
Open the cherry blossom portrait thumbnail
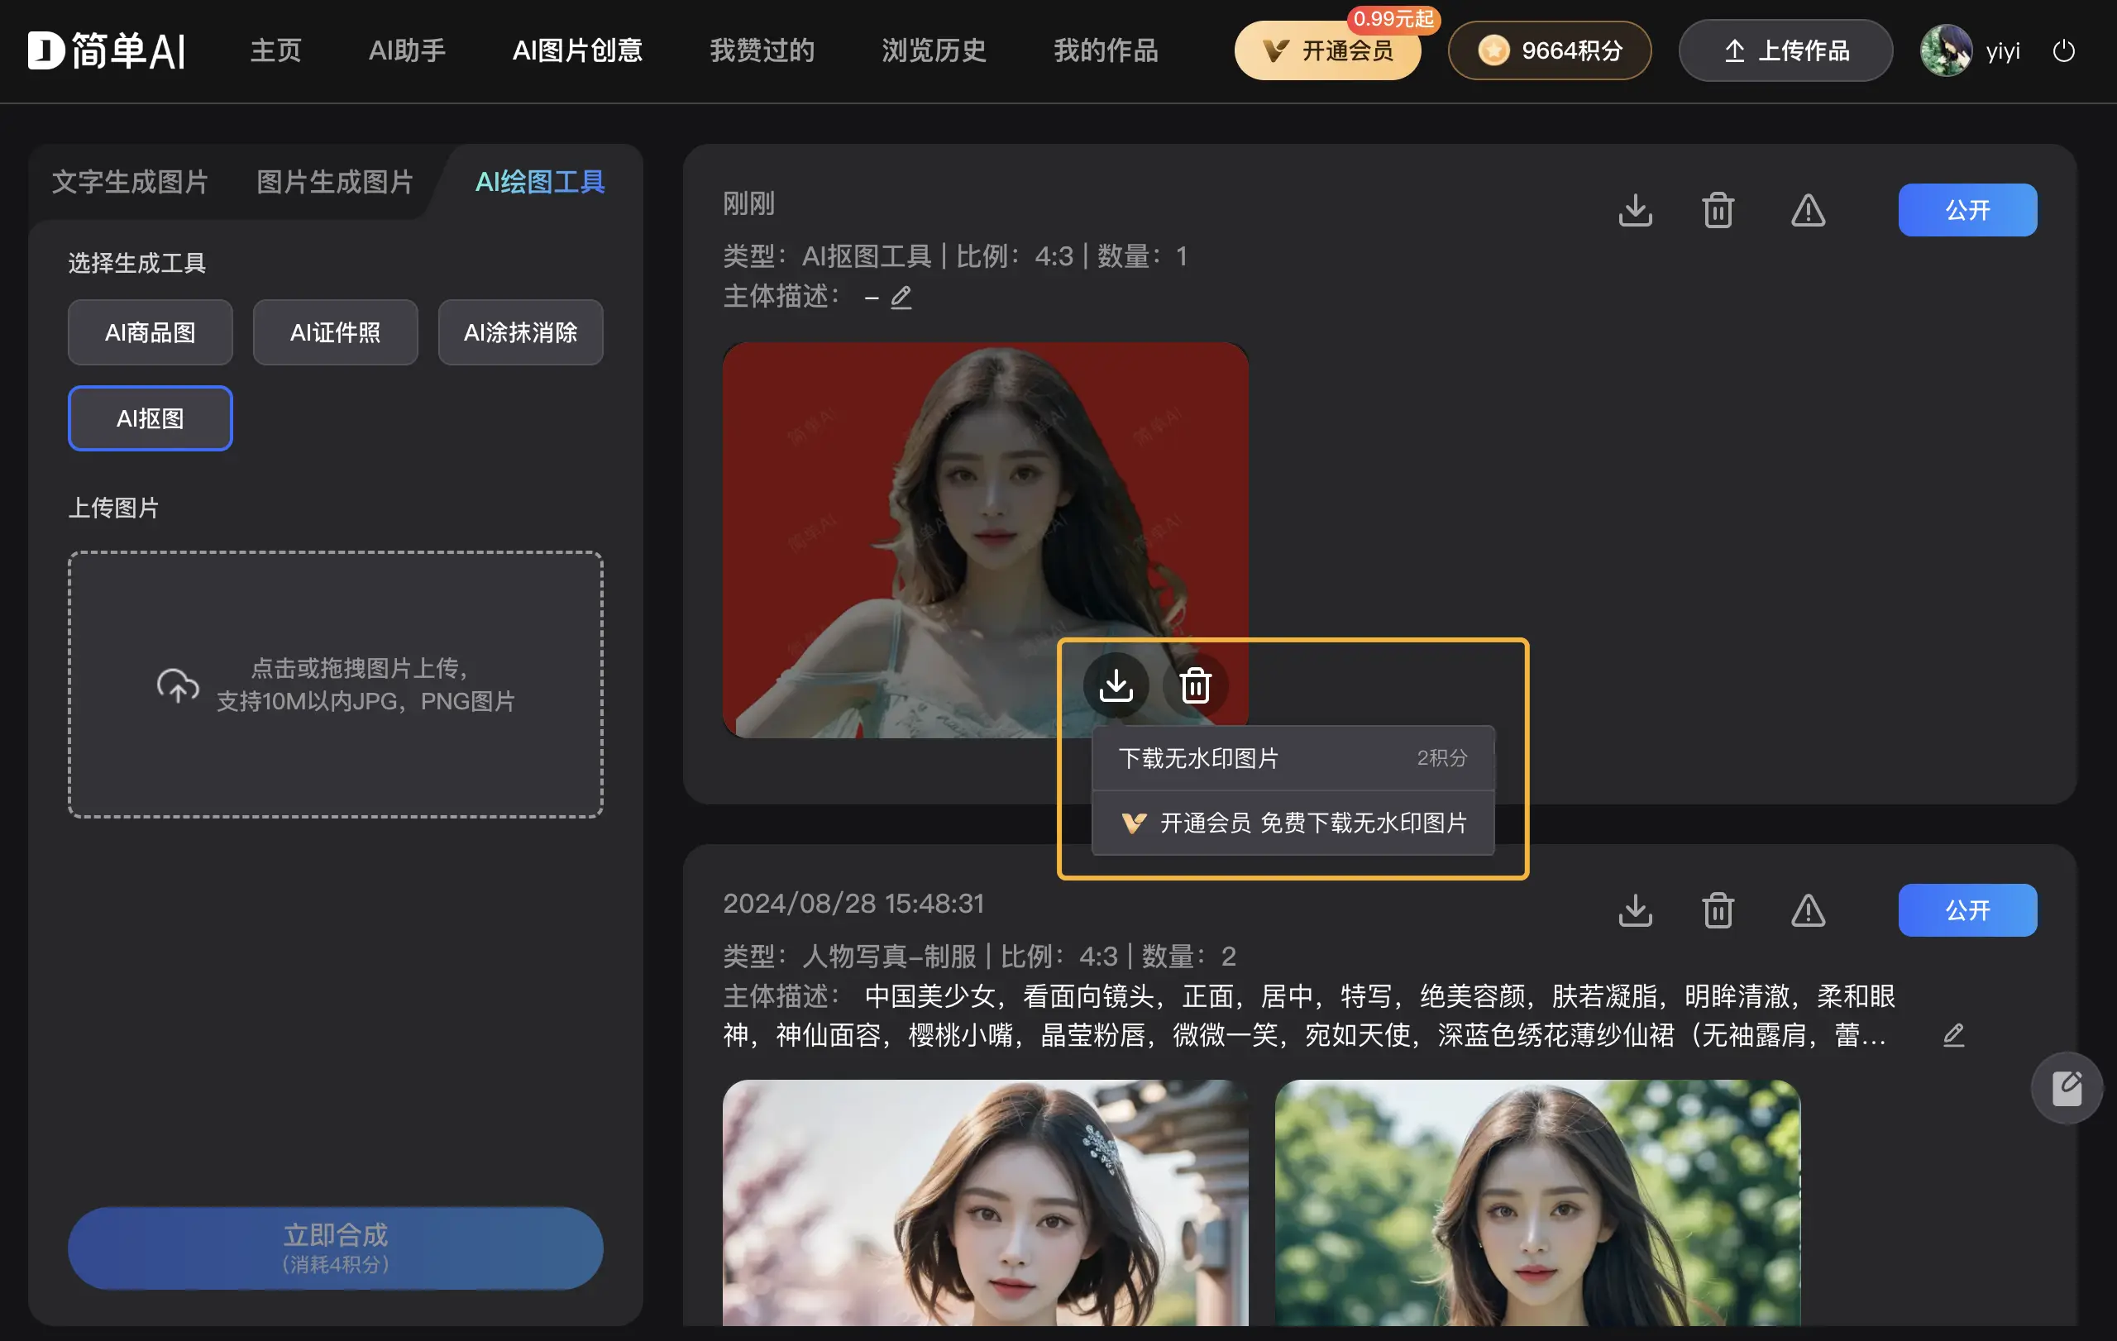pos(986,1202)
